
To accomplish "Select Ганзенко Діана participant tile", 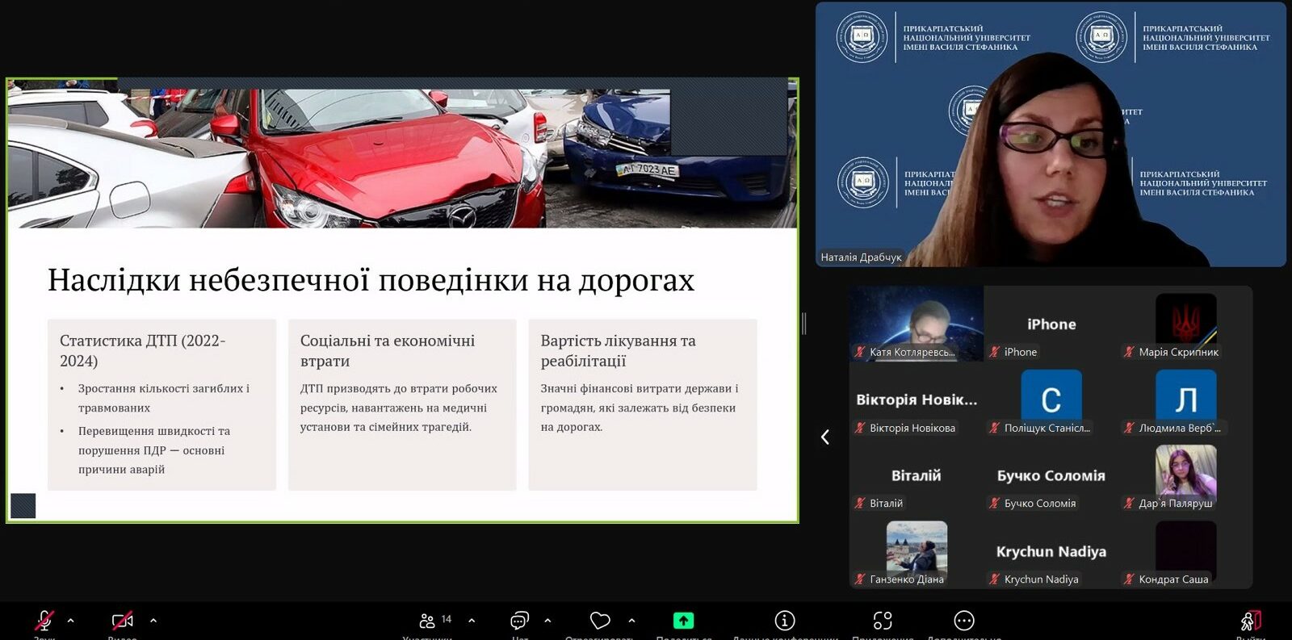I will click(917, 552).
